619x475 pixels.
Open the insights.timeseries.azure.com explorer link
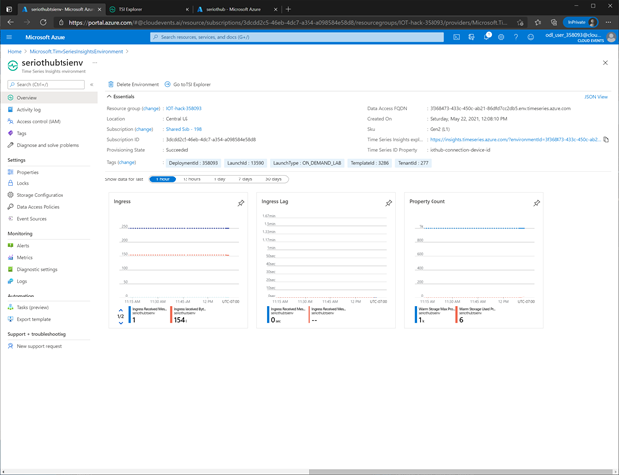click(x=515, y=139)
